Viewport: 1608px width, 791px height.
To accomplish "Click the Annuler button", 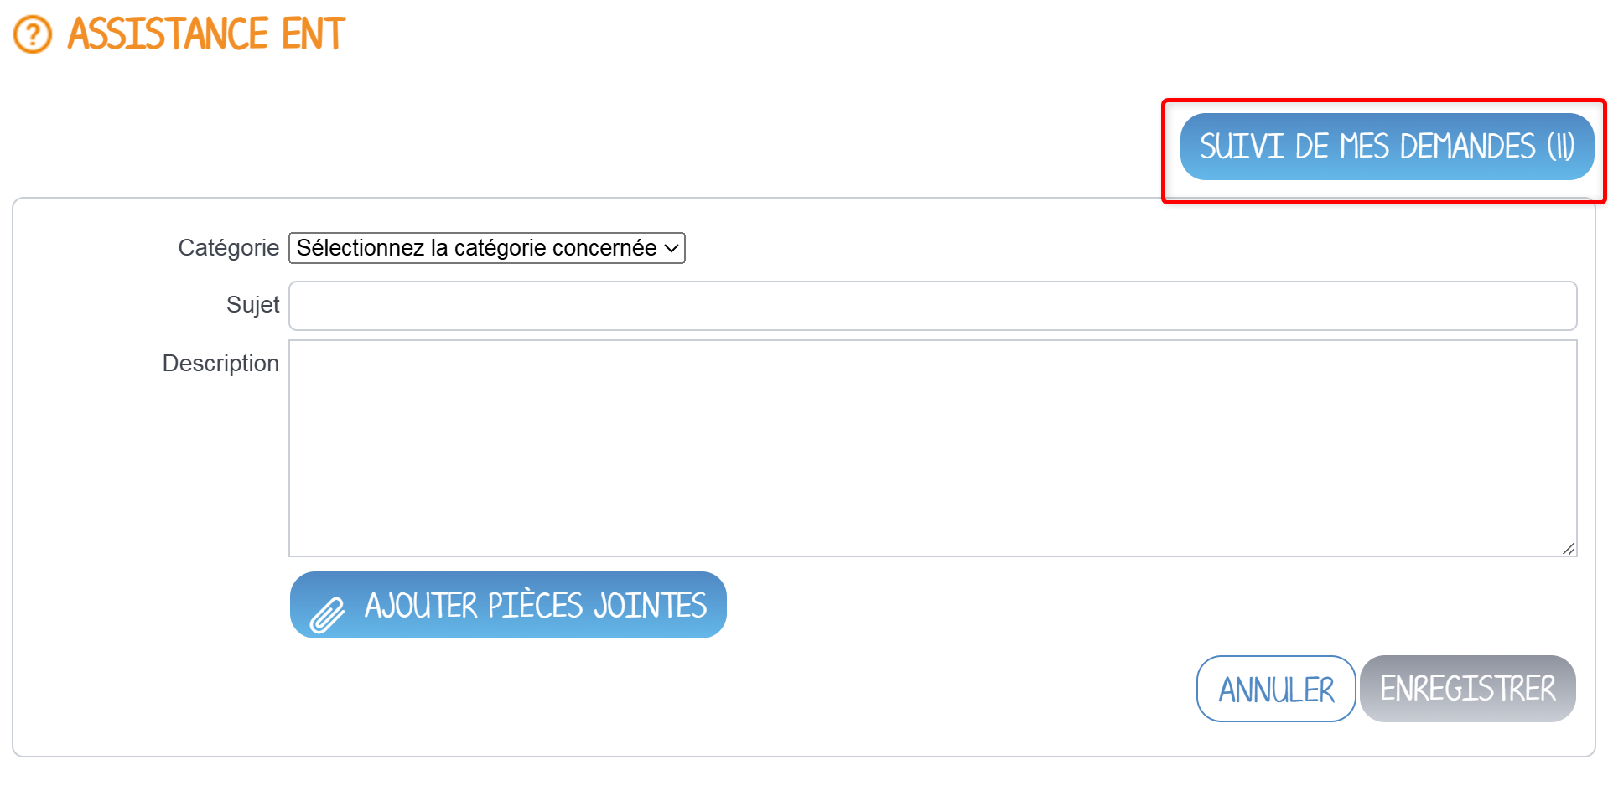I will (x=1275, y=688).
